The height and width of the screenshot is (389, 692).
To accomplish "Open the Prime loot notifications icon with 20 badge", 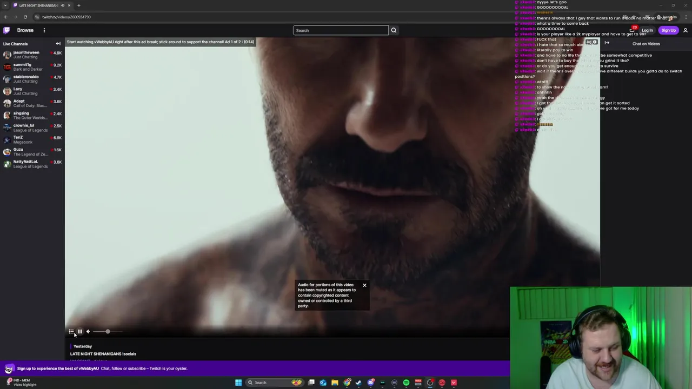I will 632,30.
